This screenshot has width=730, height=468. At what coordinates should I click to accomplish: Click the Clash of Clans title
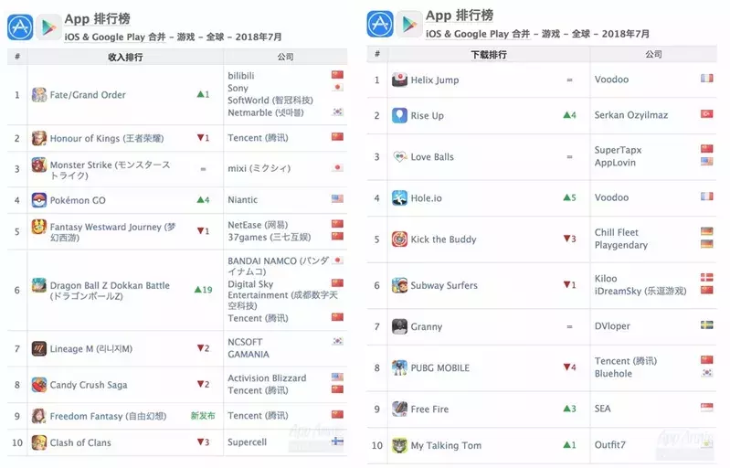[x=80, y=442]
